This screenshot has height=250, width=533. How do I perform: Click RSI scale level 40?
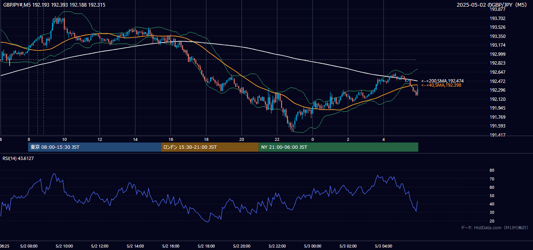(492, 204)
